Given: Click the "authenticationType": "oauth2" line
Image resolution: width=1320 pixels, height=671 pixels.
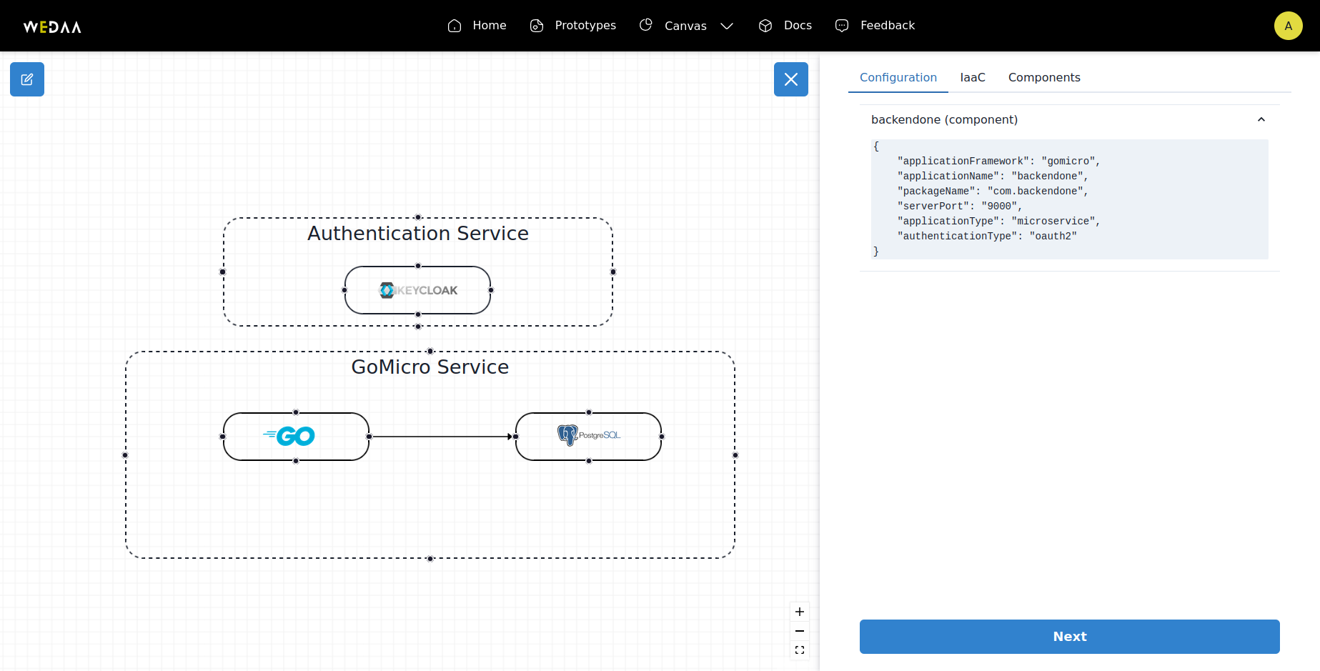Looking at the screenshot, I should (x=987, y=237).
